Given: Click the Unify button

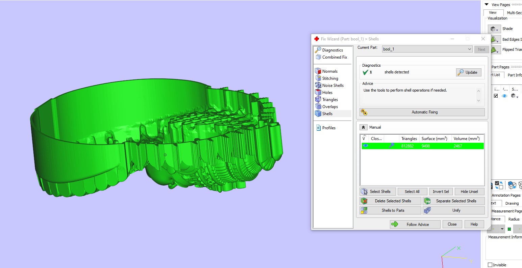Looking at the screenshot, I should pos(453,210).
